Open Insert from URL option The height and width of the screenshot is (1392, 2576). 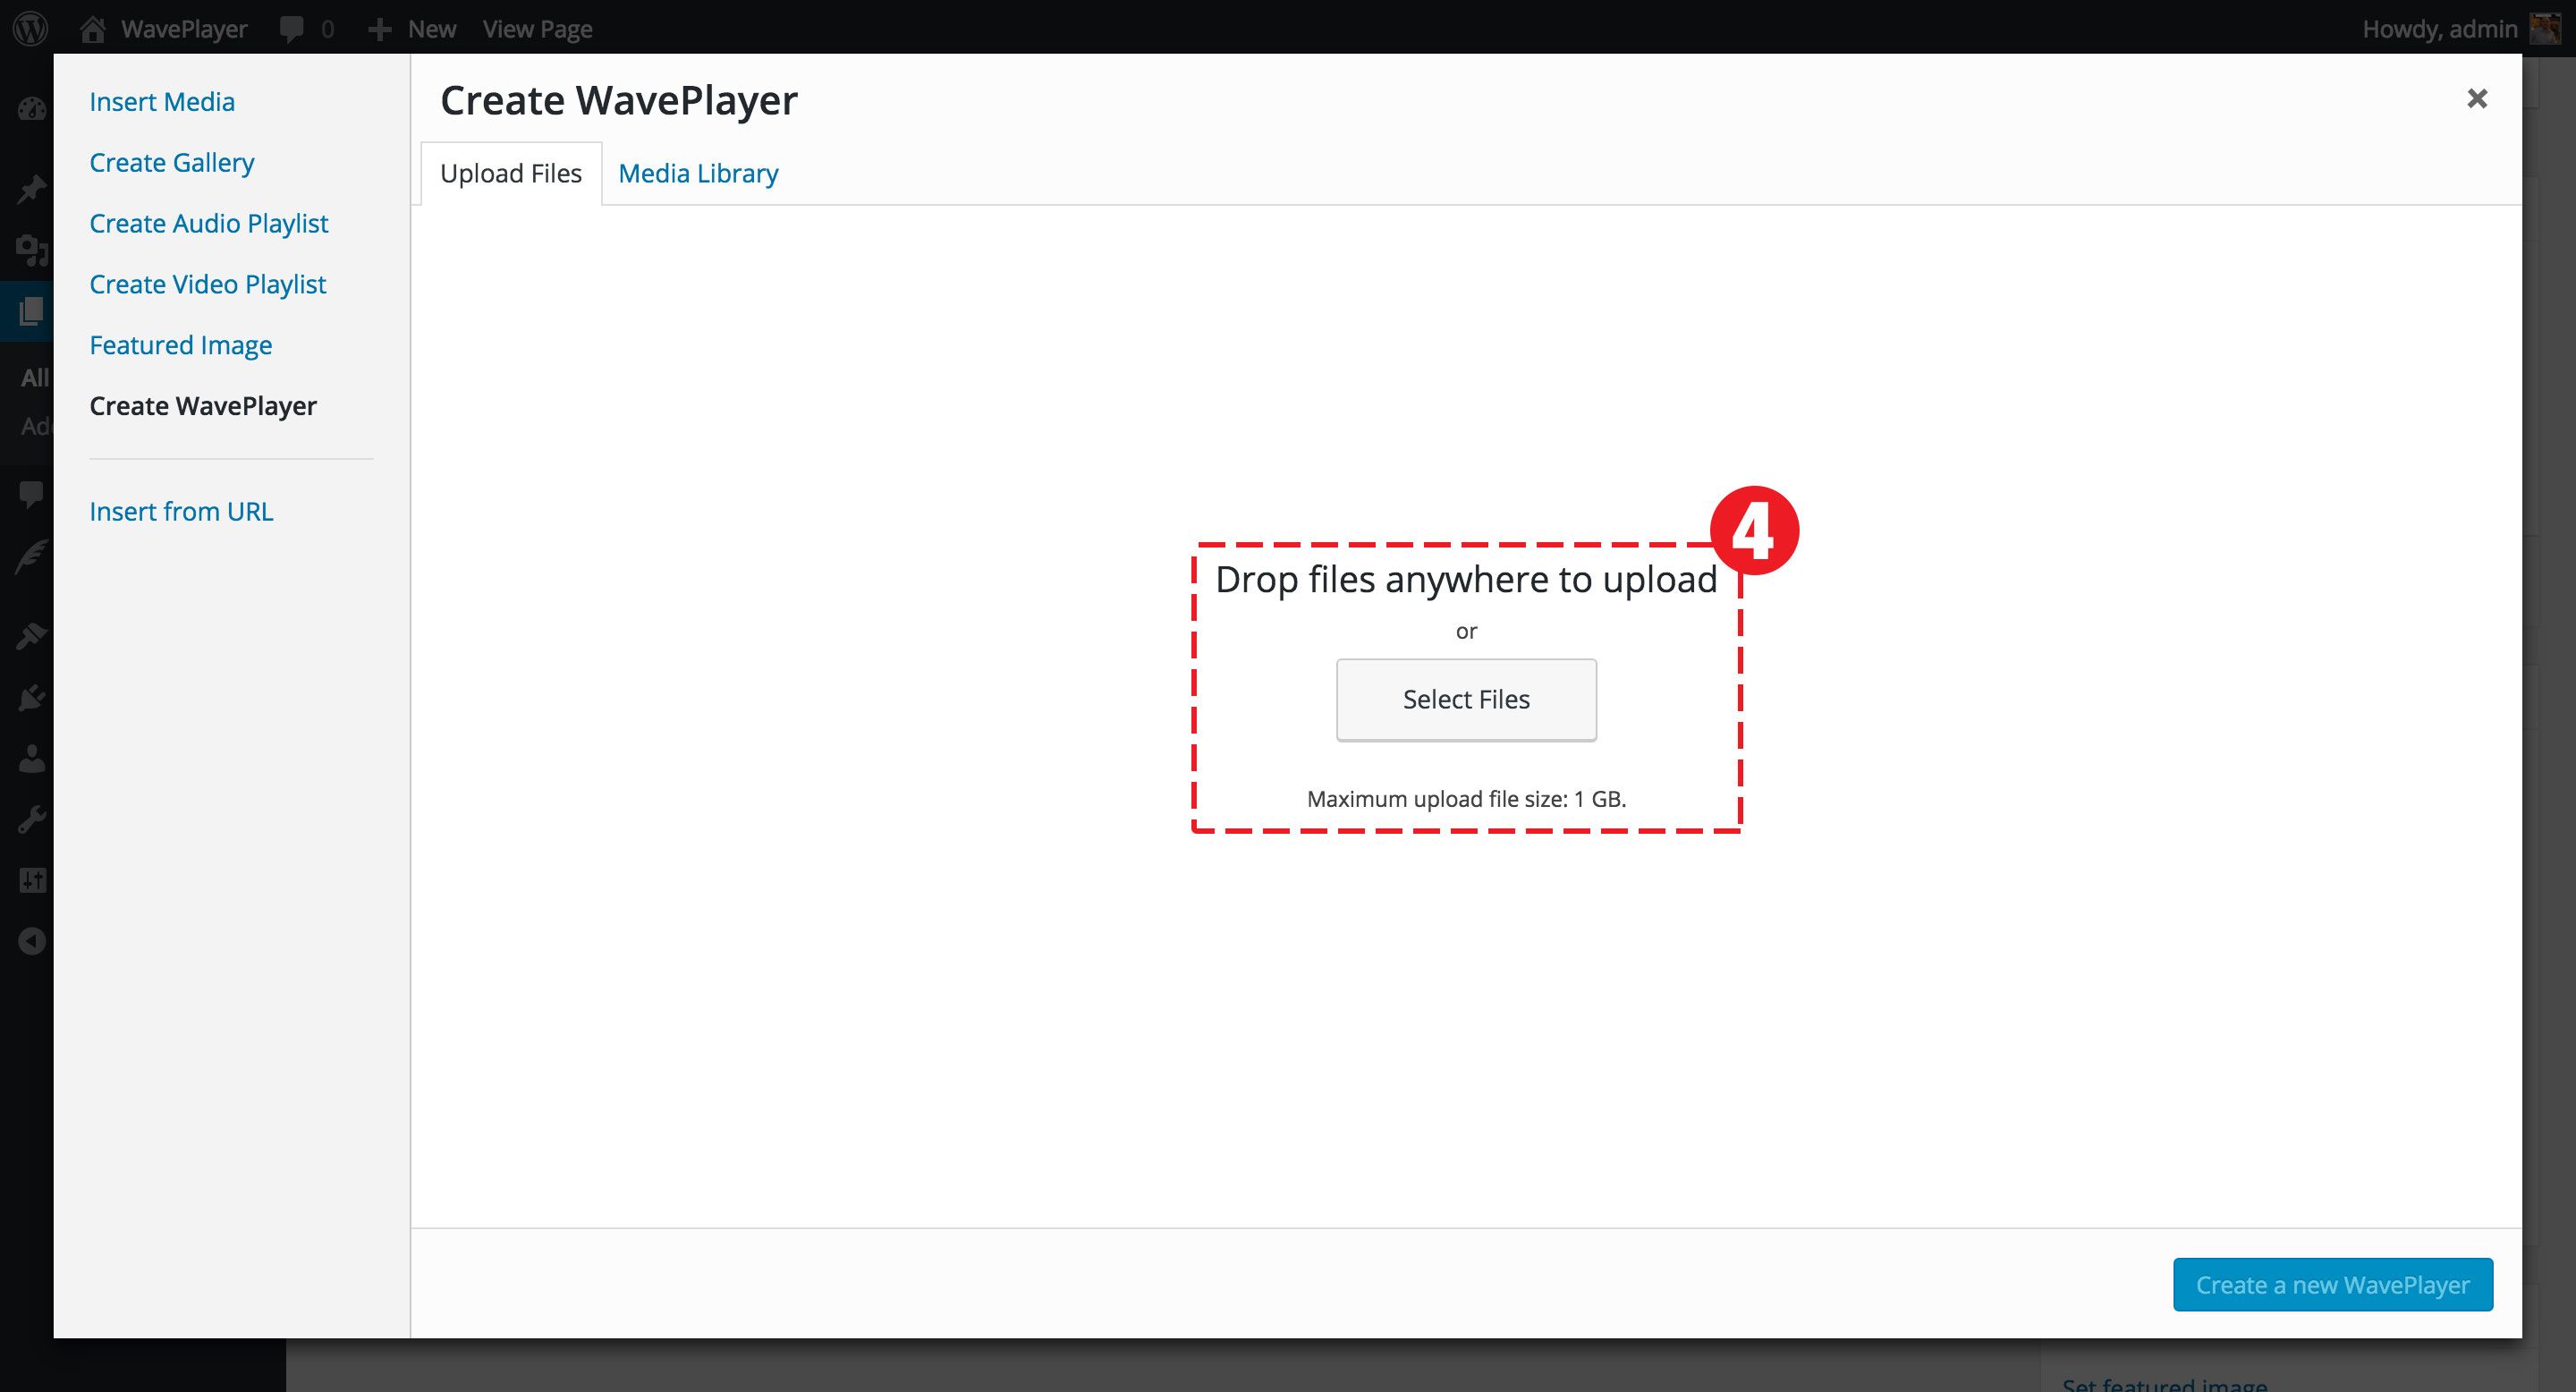pos(181,511)
